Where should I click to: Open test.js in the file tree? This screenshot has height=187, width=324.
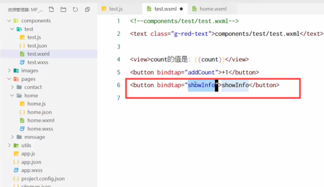click(34, 38)
